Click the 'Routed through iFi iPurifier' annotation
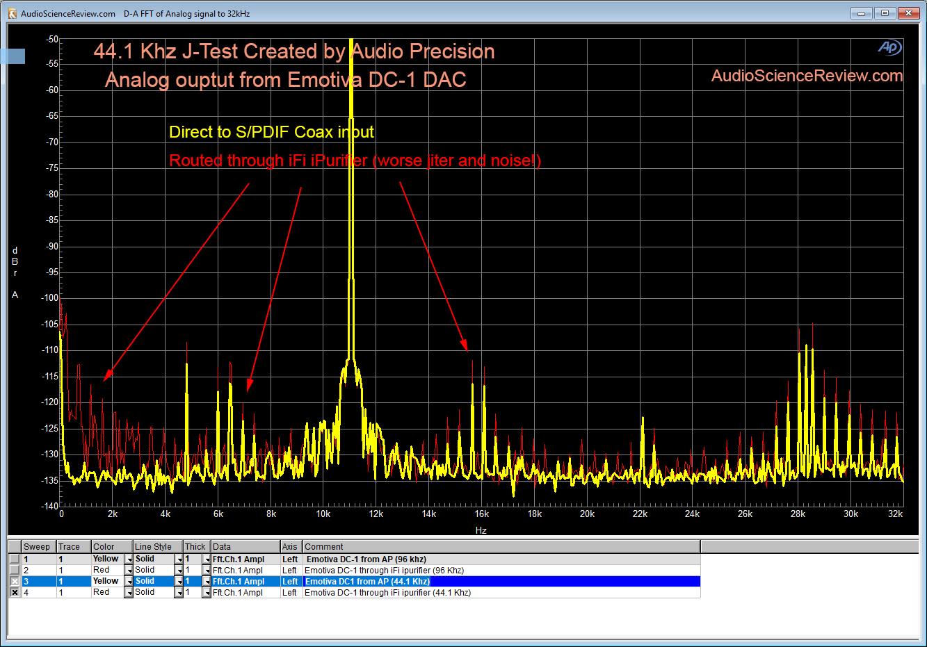927x647 pixels. tap(355, 161)
